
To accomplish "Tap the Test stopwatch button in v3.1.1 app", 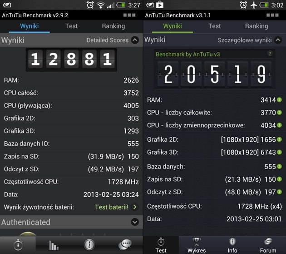I will 161,245.
